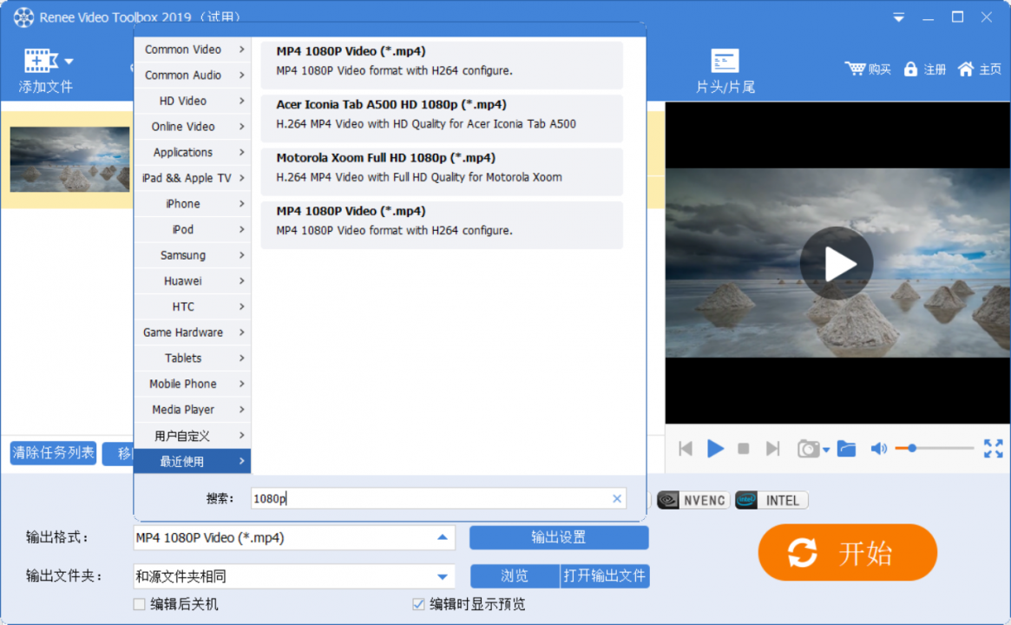Click the Add Files (添加文件) film icon
The width and height of the screenshot is (1011, 625).
pyautogui.click(x=41, y=60)
